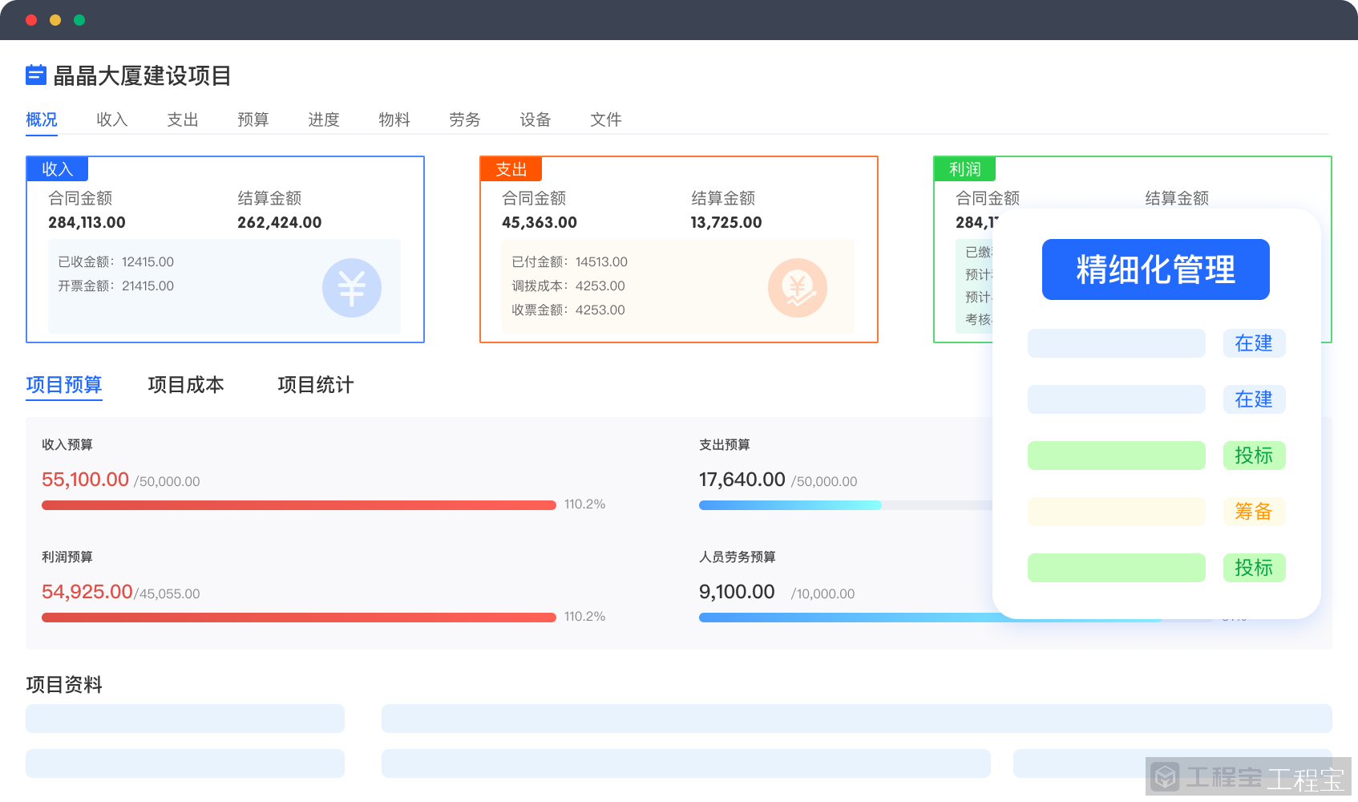The height and width of the screenshot is (802, 1358).
Task: Click the first 在建 status tag
Action: (x=1254, y=343)
